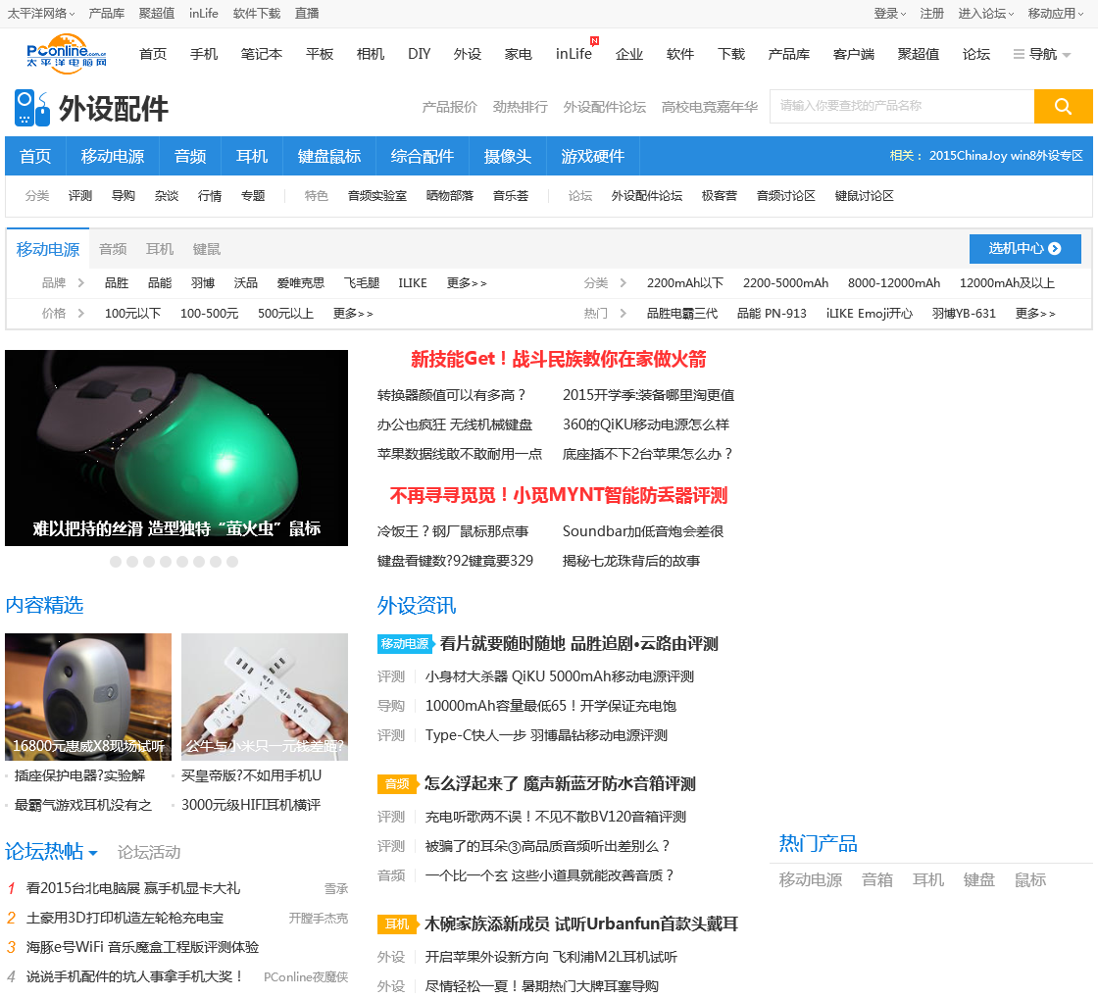Open the glowing firefly mouse banner image
This screenshot has height=998, width=1098.
pos(176,447)
